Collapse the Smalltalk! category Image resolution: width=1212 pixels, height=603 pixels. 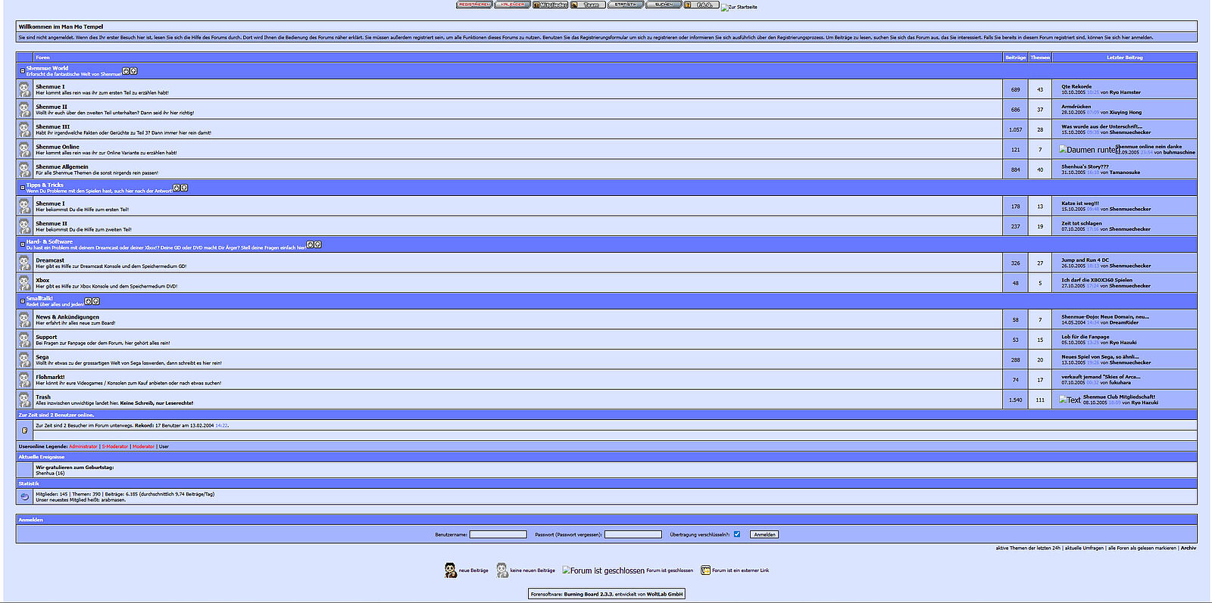pos(22,301)
